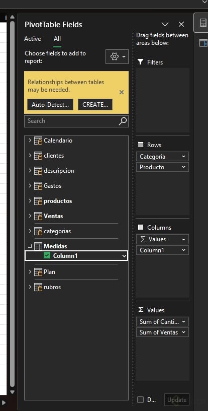
Task: Select the Calendario table icon
Action: (x=38, y=141)
